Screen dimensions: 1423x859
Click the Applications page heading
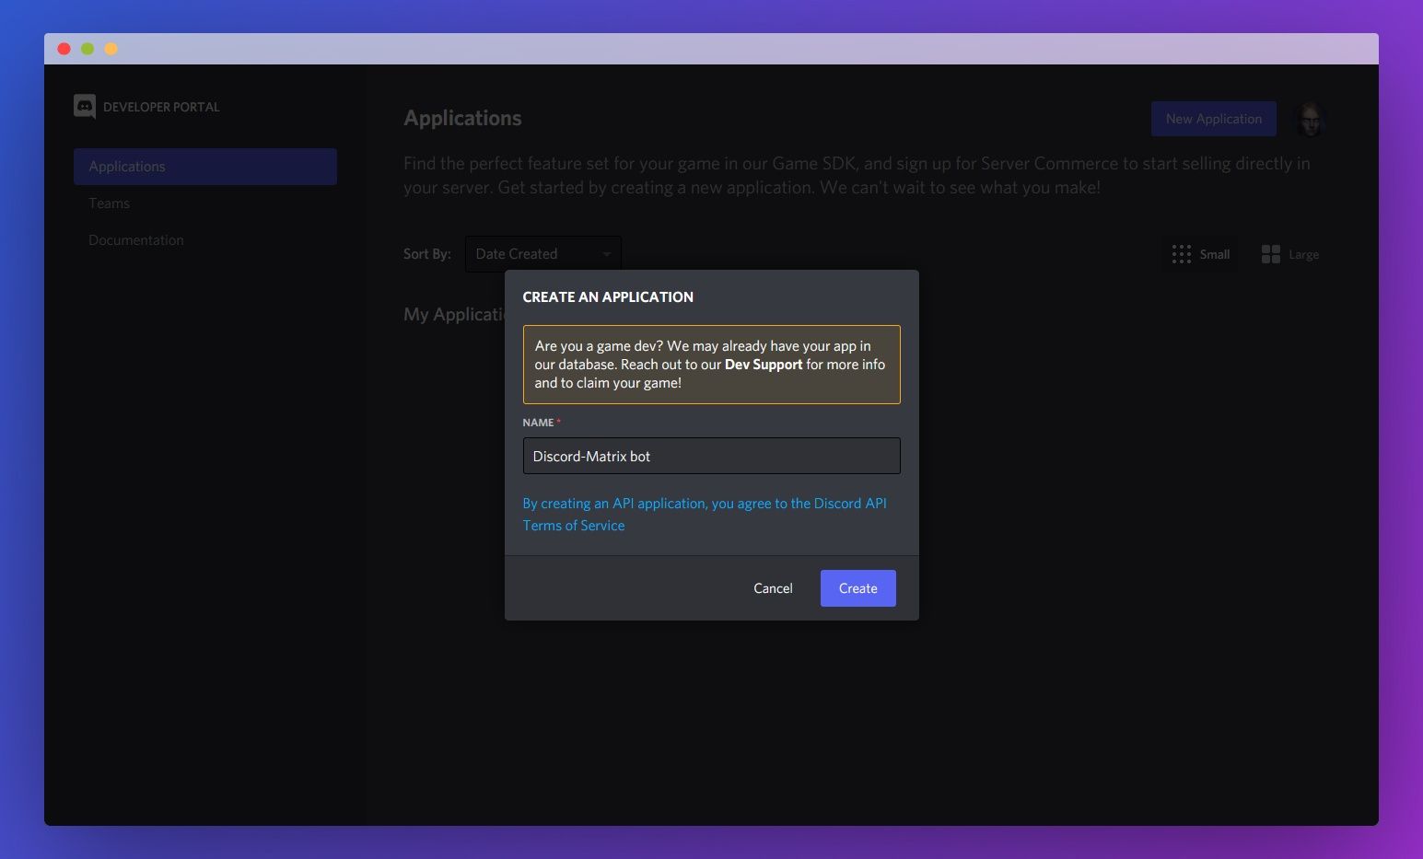point(462,118)
